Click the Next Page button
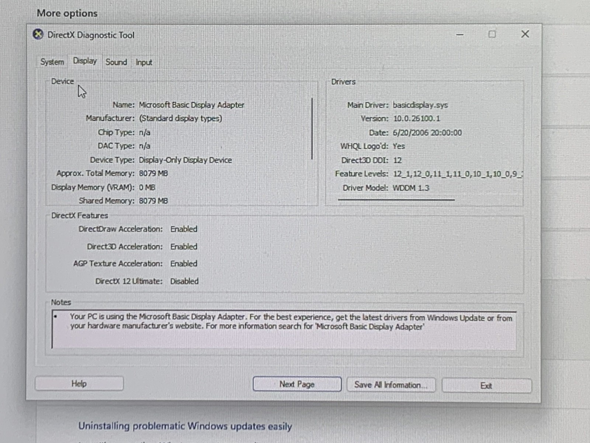The image size is (590, 443). point(297,384)
